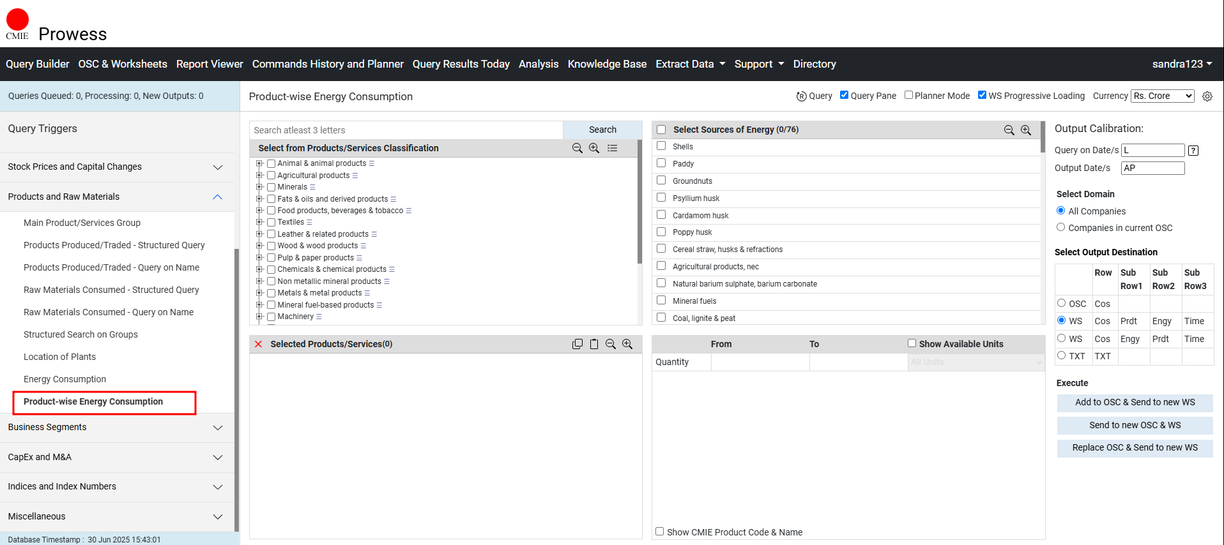Viewport: 1224px width, 545px height.
Task: Check the Coal, lignite & peat source
Action: click(661, 317)
